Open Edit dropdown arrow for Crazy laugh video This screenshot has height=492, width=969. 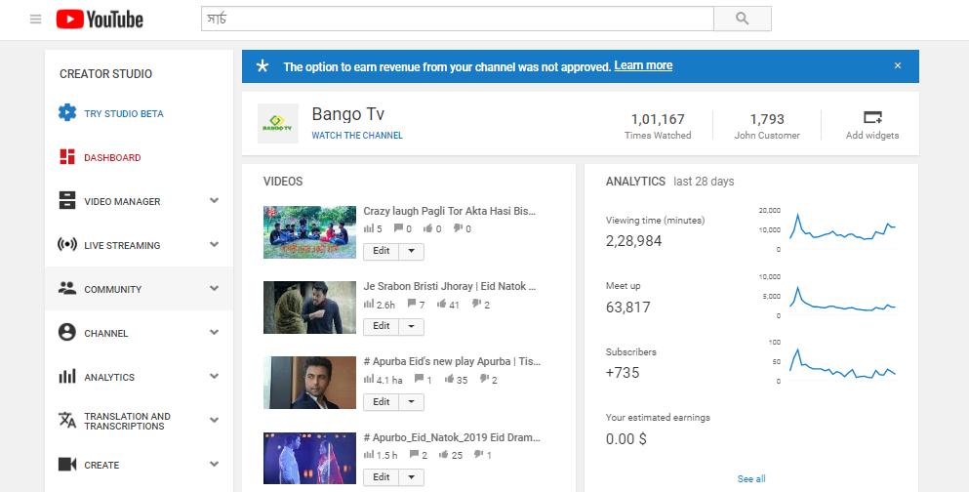click(412, 251)
